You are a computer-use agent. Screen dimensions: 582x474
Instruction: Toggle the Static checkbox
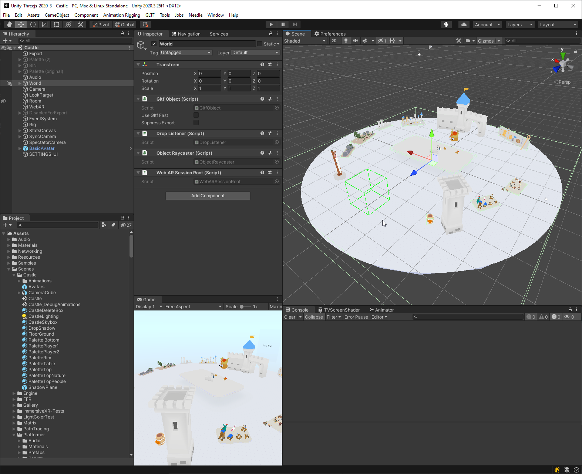pyautogui.click(x=260, y=44)
